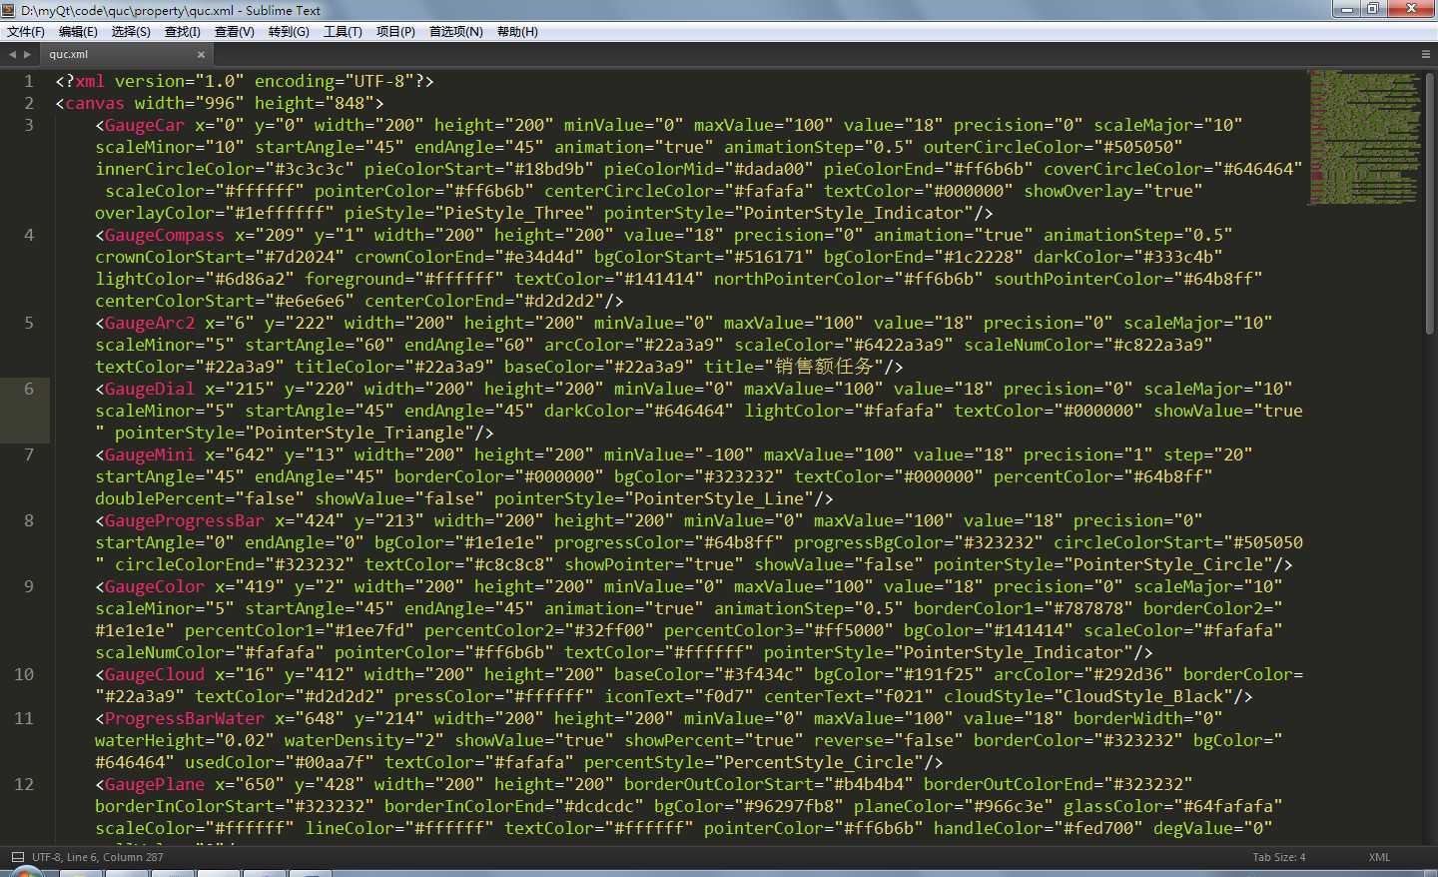Click the canvas tag name in code
Viewport: 1438px width, 877px height.
click(95, 103)
